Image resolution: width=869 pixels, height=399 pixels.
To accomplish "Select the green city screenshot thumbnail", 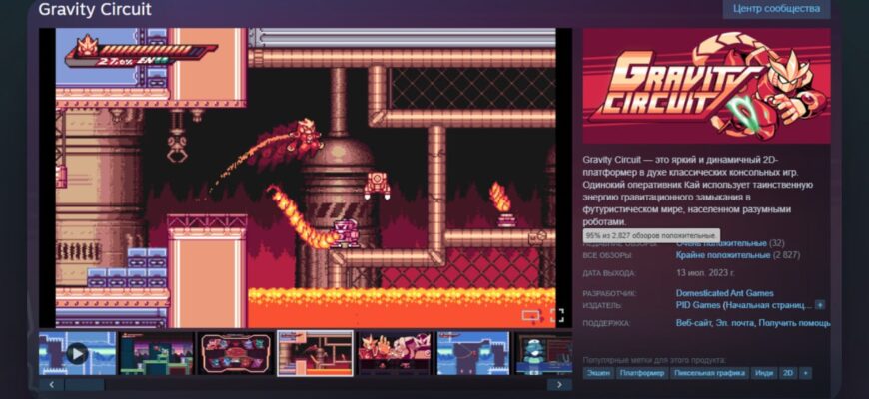I will [157, 353].
